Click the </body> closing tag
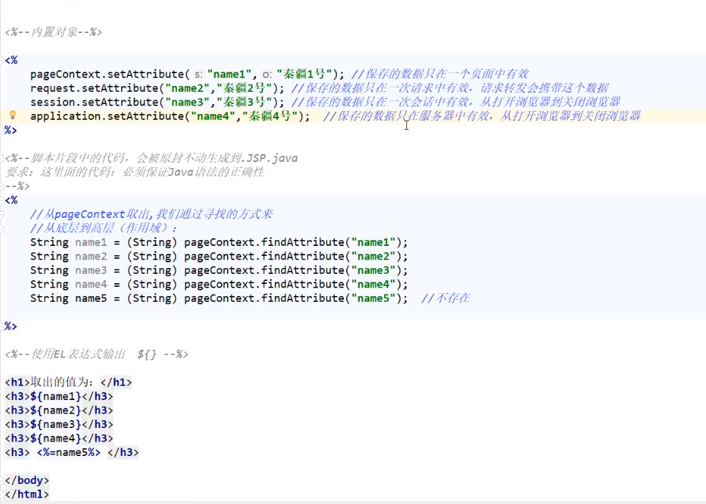Viewport: 706px width, 504px height. tap(27, 480)
